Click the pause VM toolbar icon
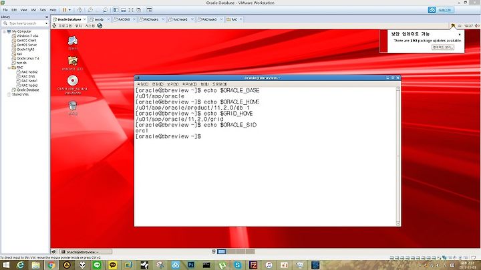The height and width of the screenshot is (270, 481). click(x=64, y=10)
